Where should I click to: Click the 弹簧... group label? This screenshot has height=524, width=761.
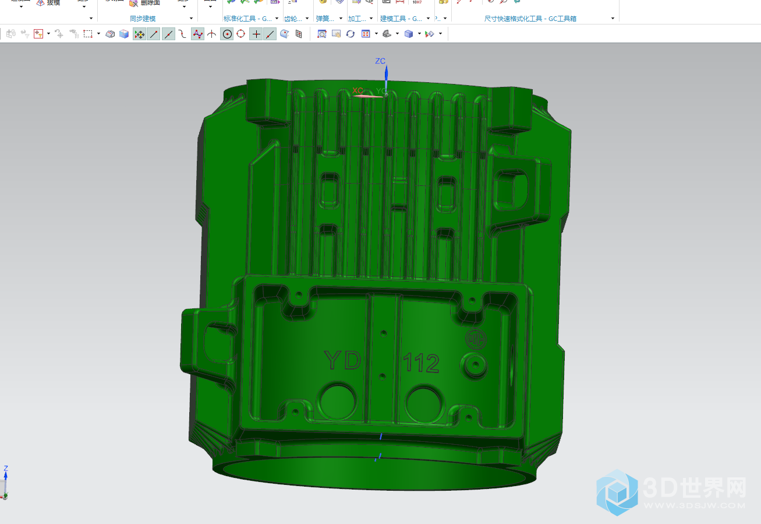(325, 19)
